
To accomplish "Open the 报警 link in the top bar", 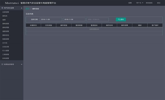I will tap(130, 3).
